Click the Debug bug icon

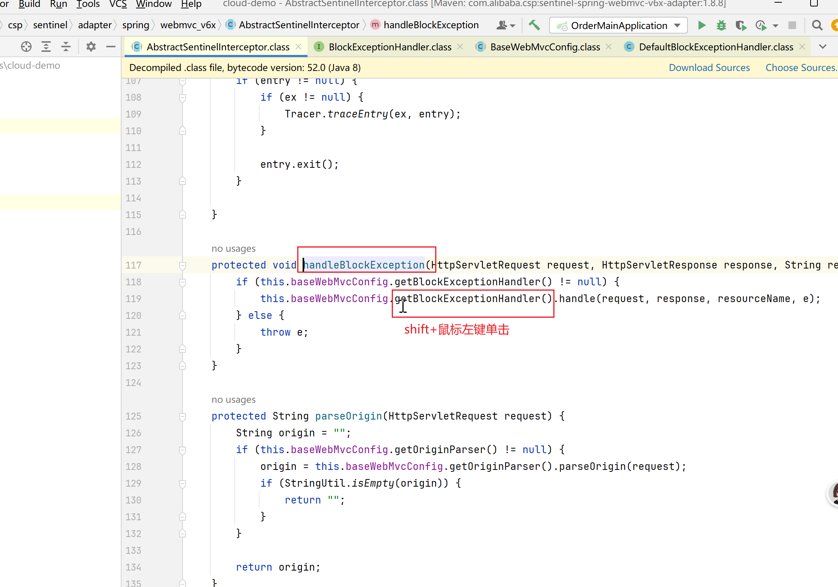pyautogui.click(x=721, y=26)
